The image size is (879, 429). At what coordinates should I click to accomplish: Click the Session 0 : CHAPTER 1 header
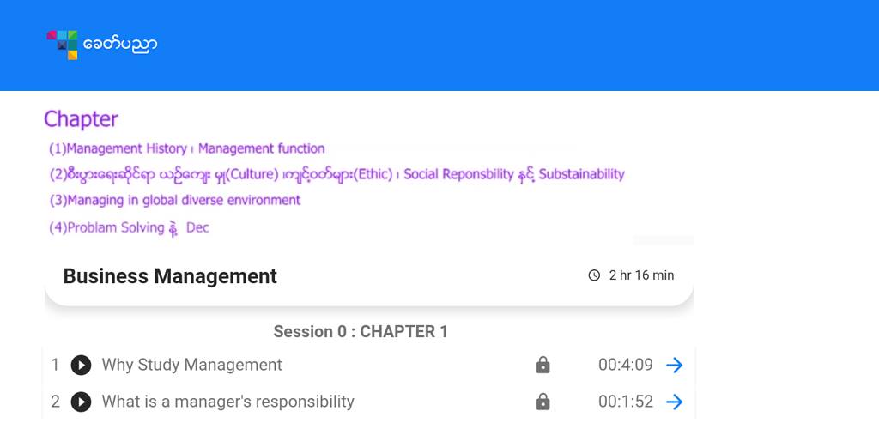point(361,331)
